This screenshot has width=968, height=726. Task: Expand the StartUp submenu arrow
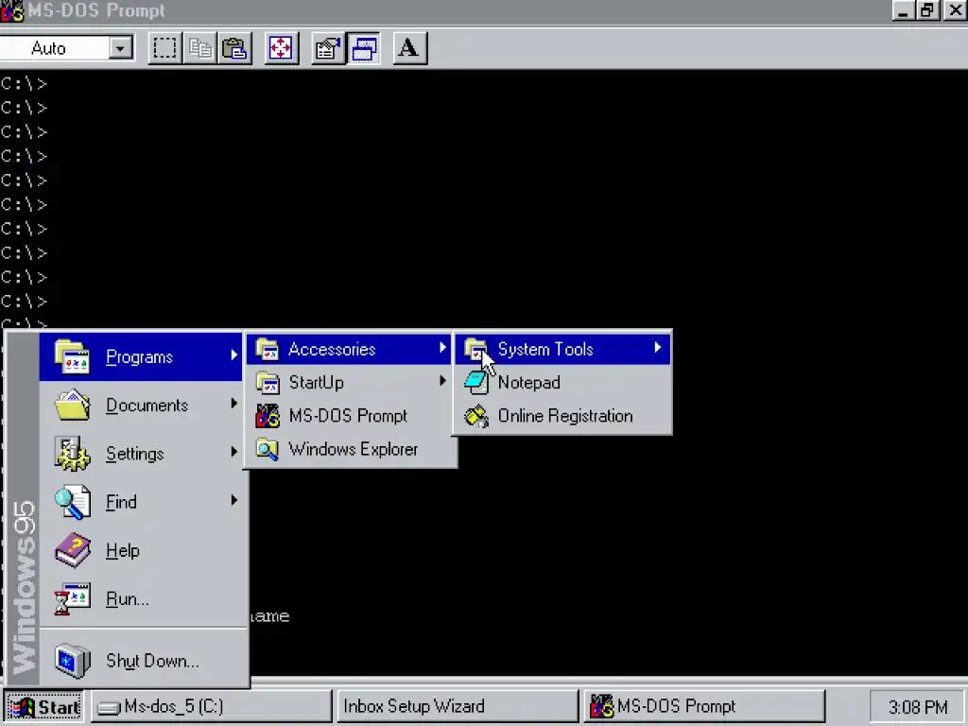442,381
